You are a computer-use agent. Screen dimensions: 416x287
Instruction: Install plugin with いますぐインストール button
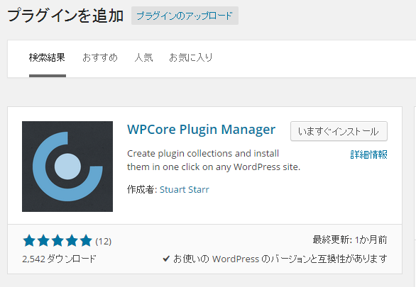pos(339,131)
